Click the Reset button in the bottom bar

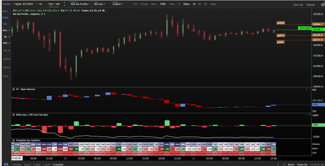coord(291,164)
